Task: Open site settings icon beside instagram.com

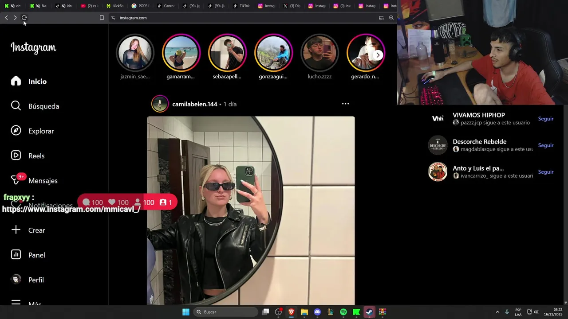Action: click(x=113, y=18)
